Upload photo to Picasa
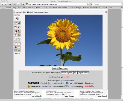Image resolution: width=123 pixels, height=101 pixels. [69, 86]
